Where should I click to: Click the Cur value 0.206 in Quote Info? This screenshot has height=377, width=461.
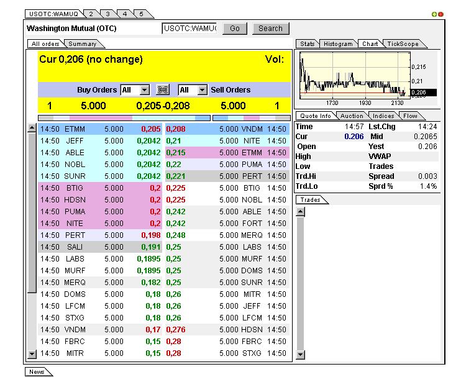pos(354,137)
